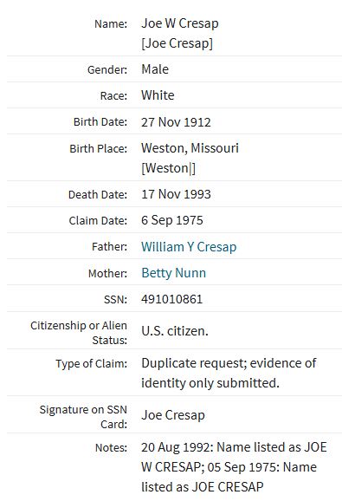
Task: Click the bracketed [Weston|] text
Action: (x=168, y=168)
